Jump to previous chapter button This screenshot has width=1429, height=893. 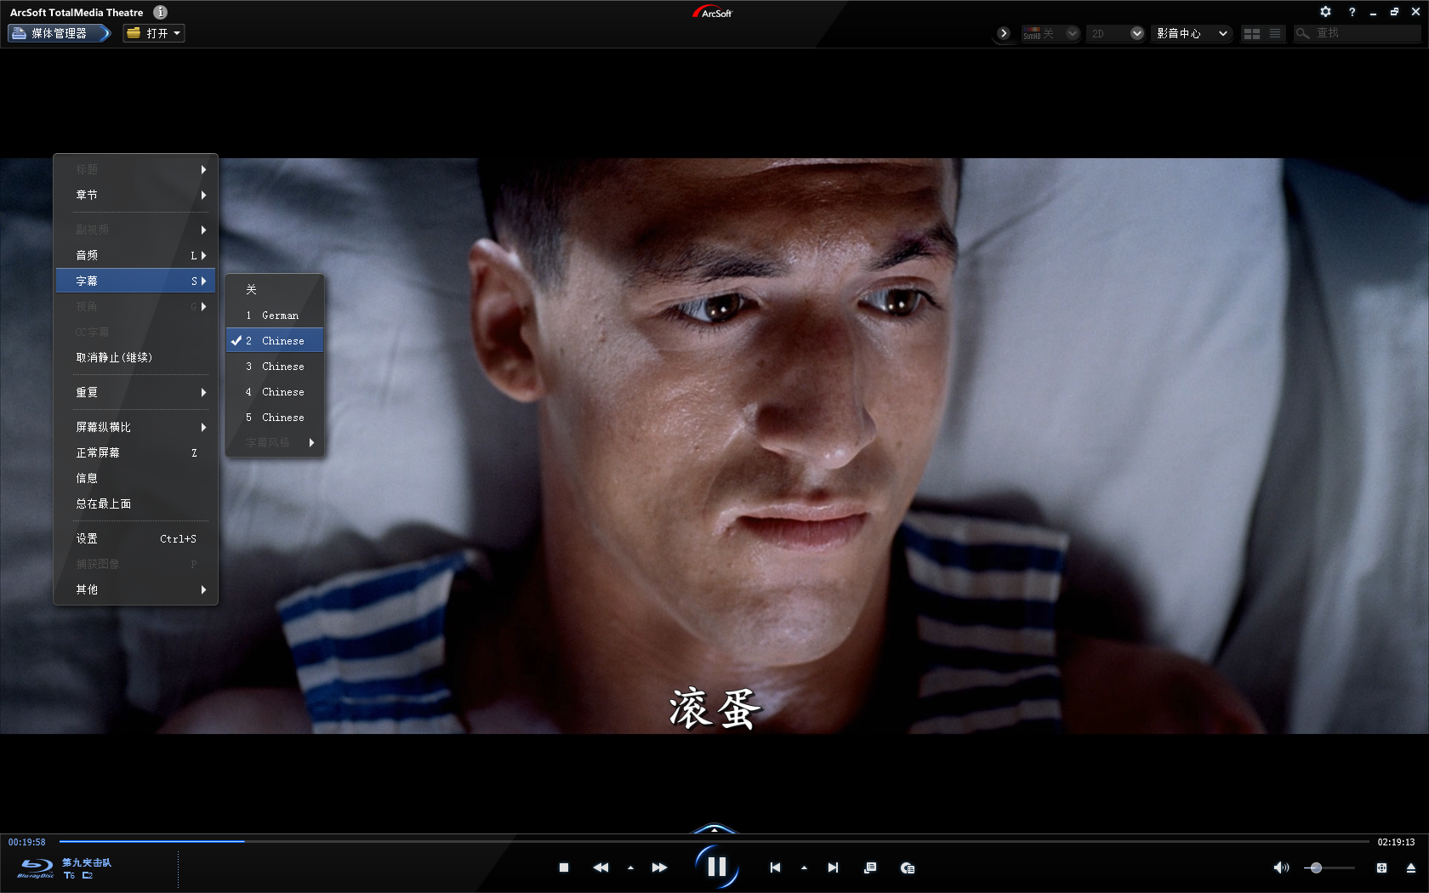coord(775,867)
